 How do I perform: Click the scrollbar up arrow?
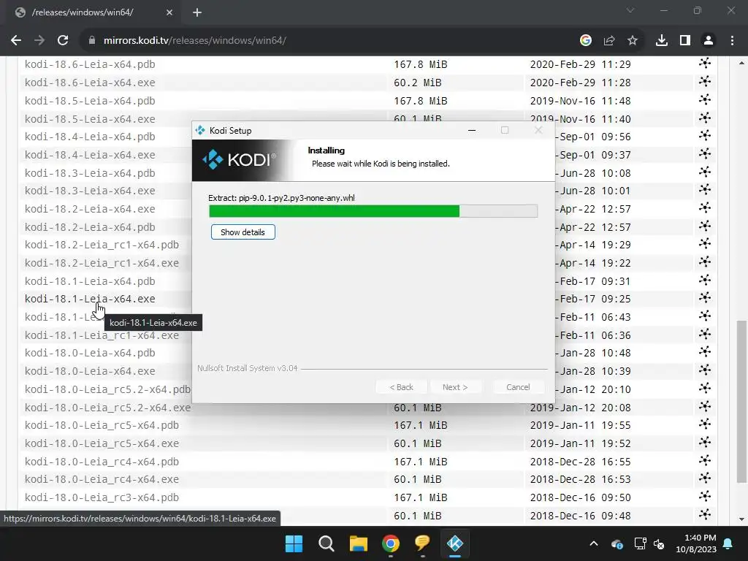click(741, 63)
